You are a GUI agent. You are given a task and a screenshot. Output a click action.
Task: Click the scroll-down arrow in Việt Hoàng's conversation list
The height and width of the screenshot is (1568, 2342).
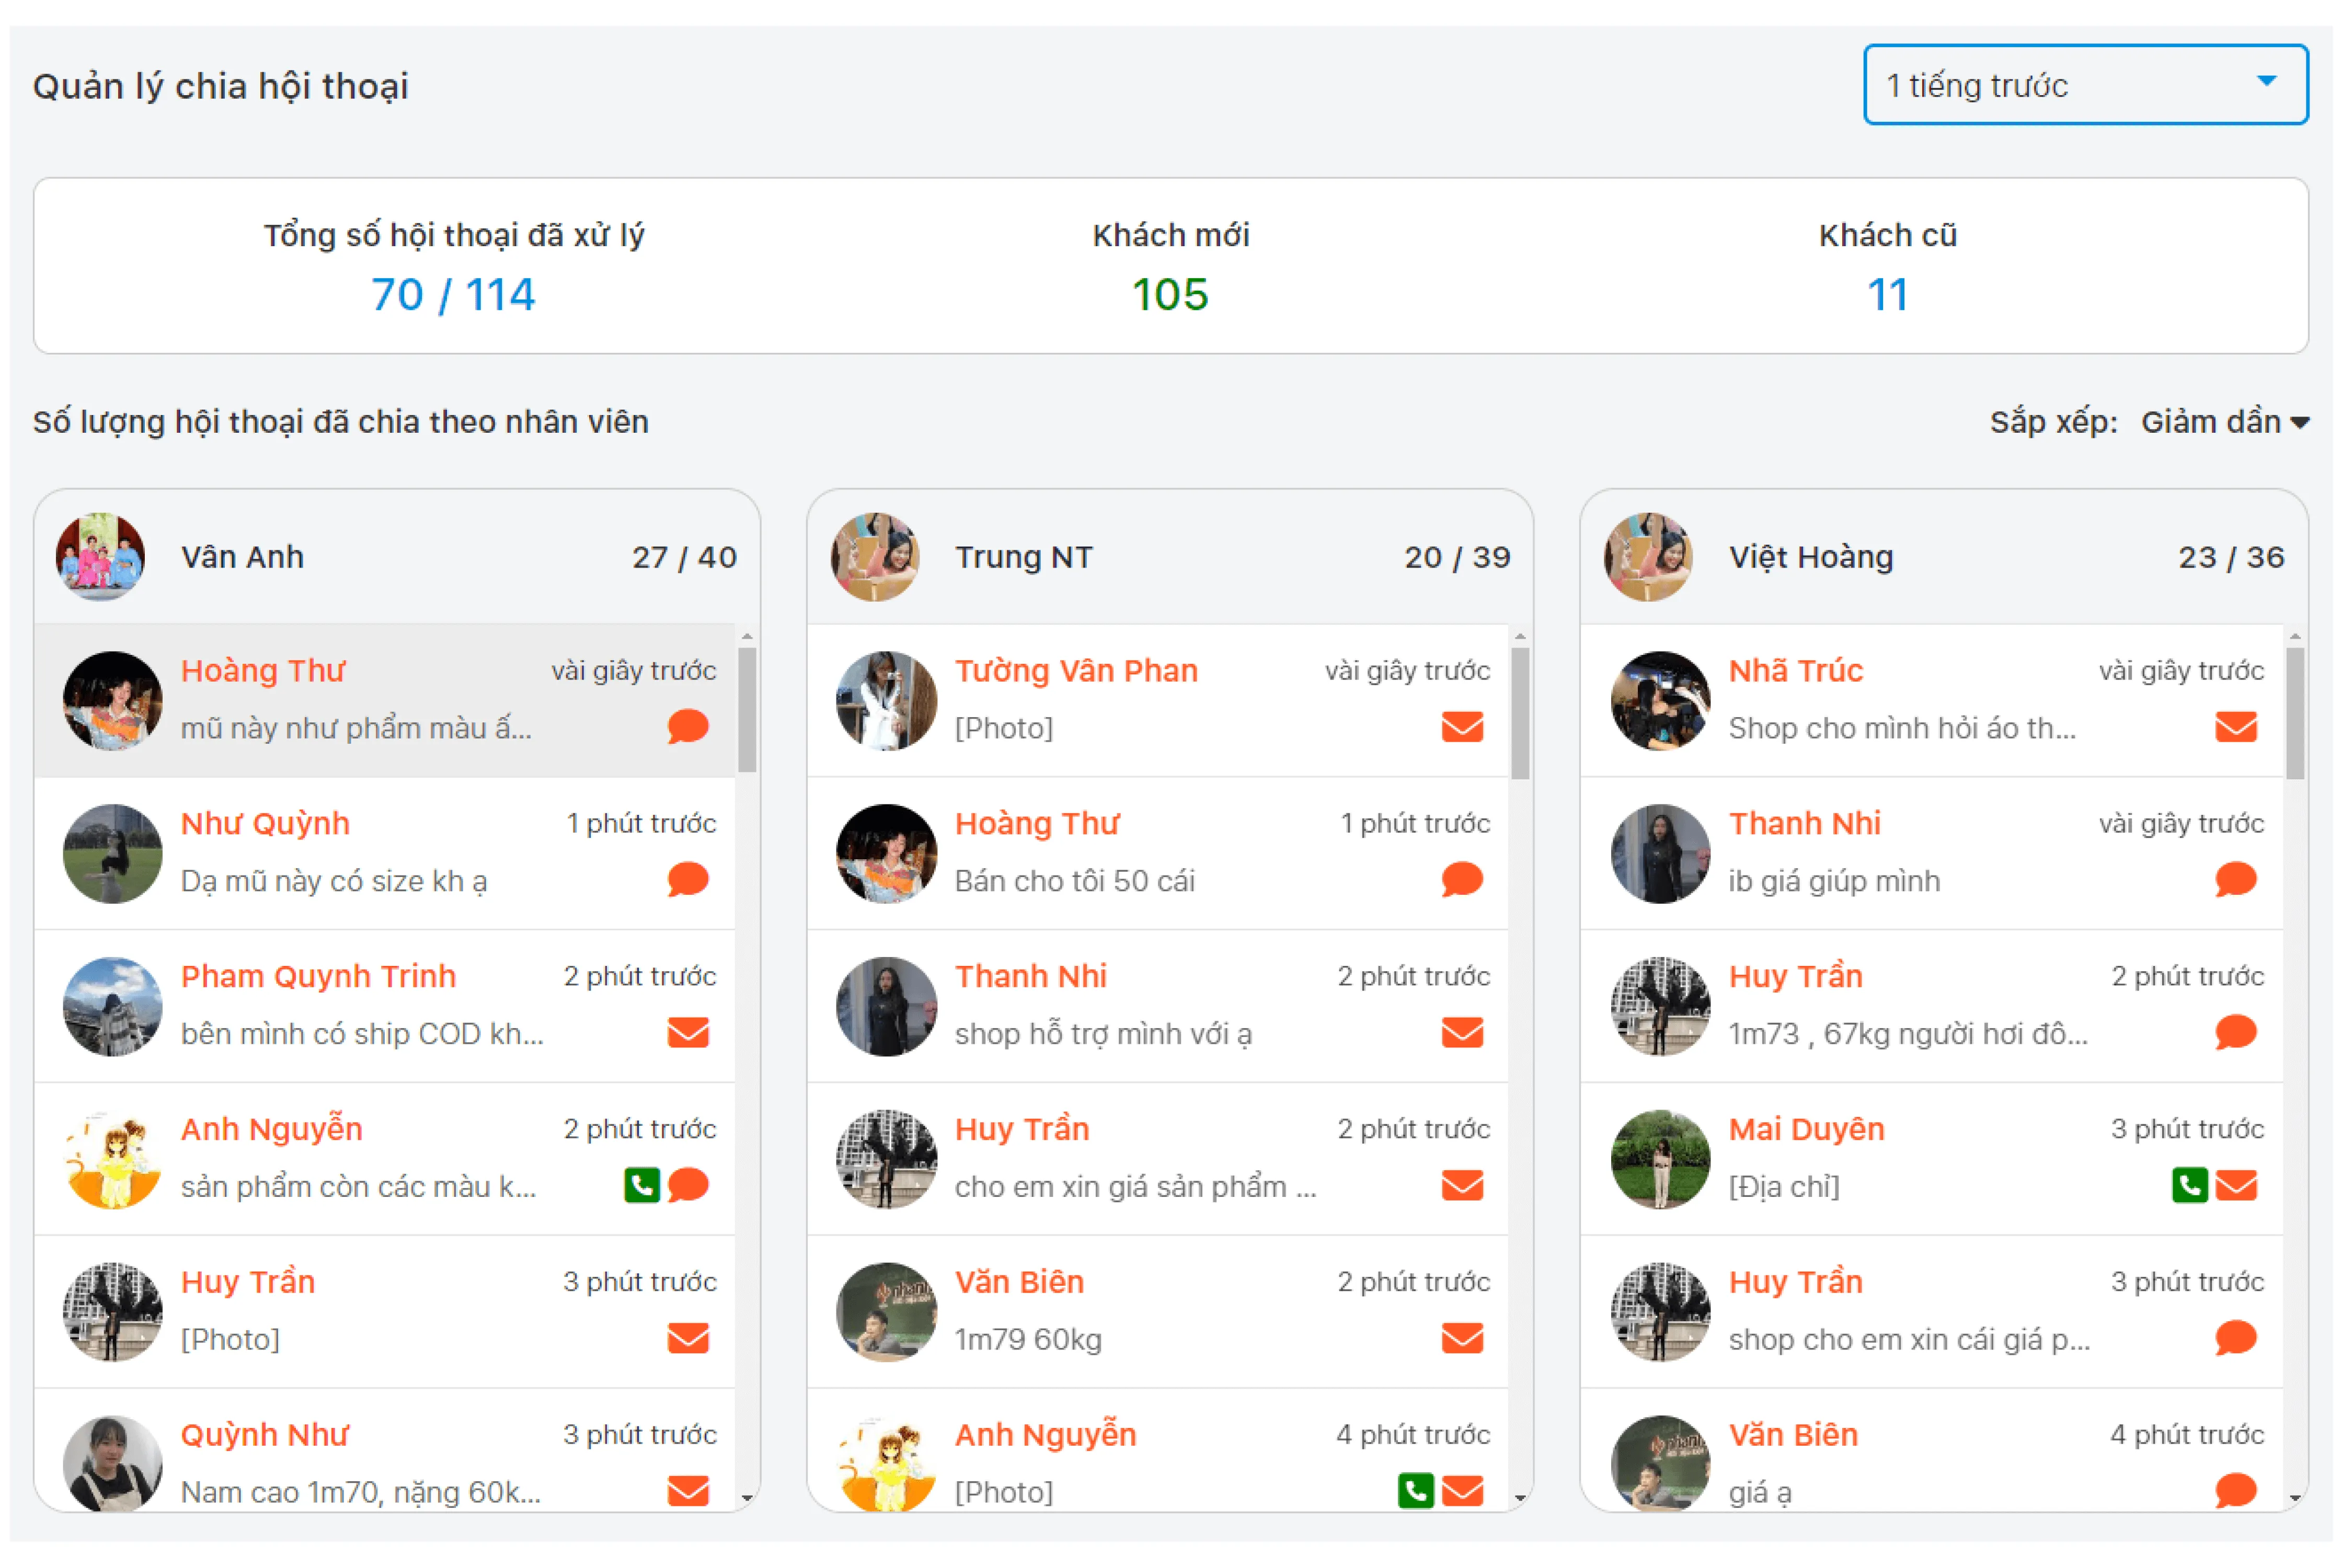tap(2295, 1498)
